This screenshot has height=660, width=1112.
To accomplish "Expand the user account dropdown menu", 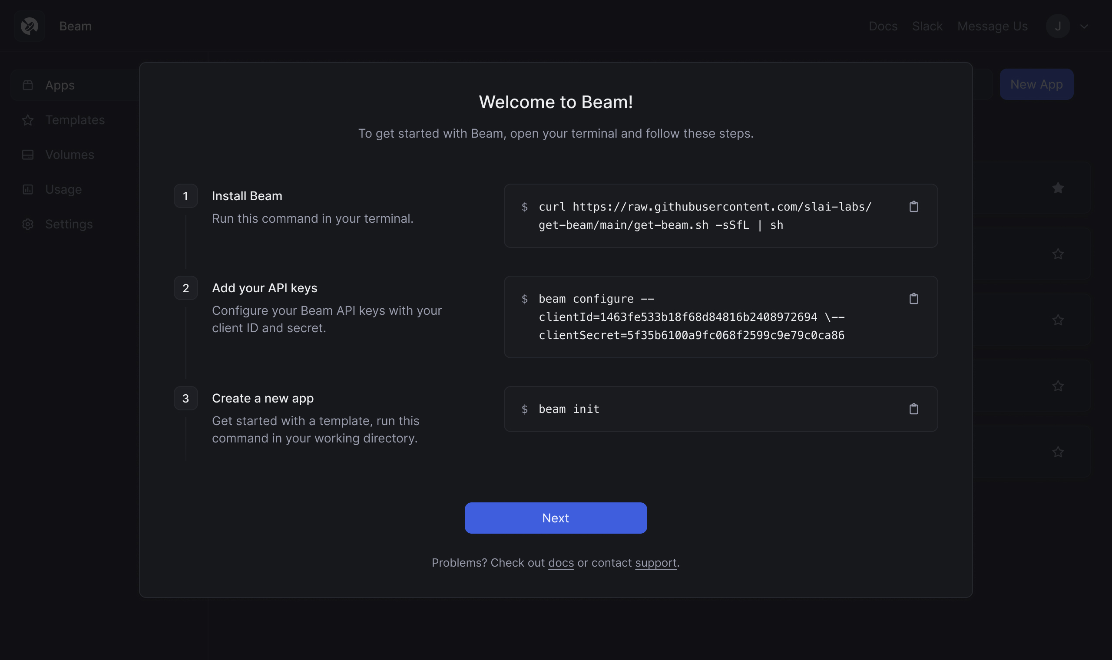I will (1084, 26).
